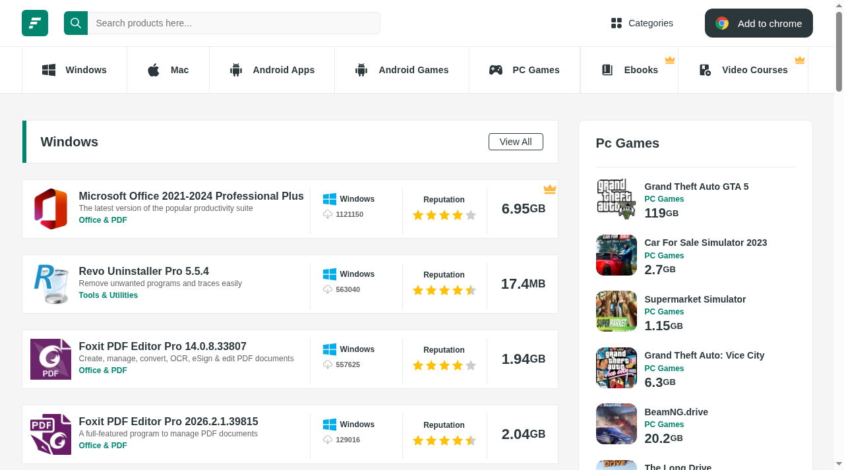Click the Windows logo in Foxit 2026 row
Screen dimensions: 844x470
pyautogui.click(x=330, y=425)
